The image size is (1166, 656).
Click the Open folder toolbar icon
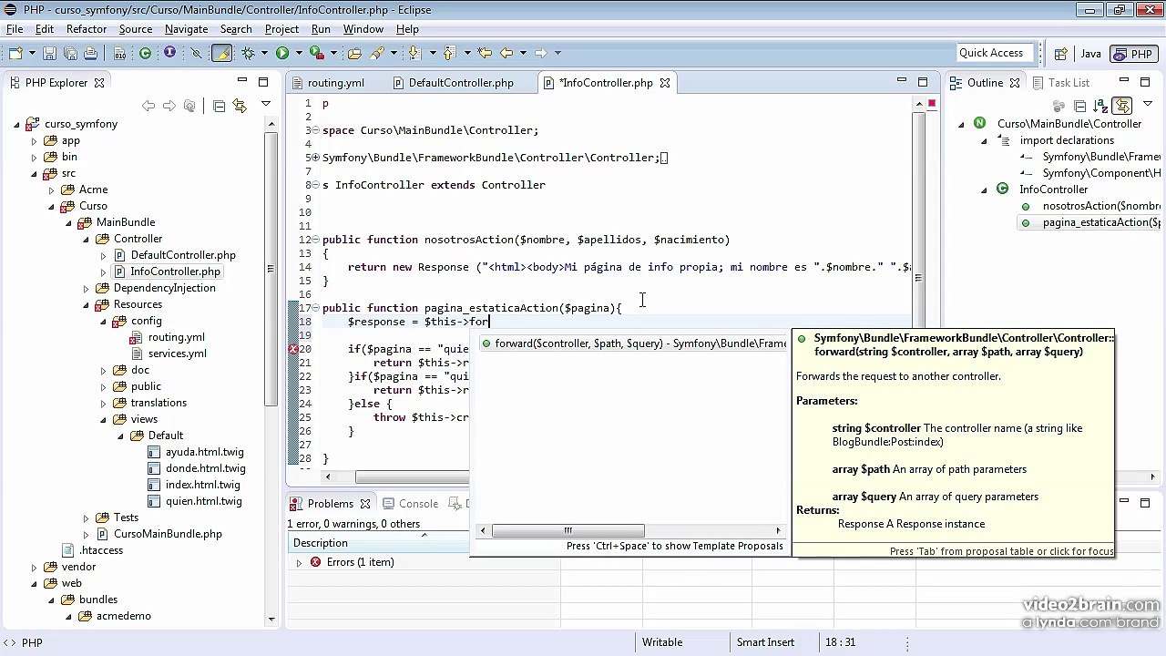pos(354,53)
